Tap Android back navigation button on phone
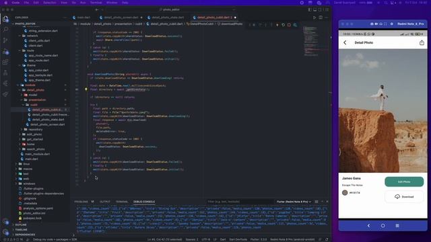 [x=368, y=226]
